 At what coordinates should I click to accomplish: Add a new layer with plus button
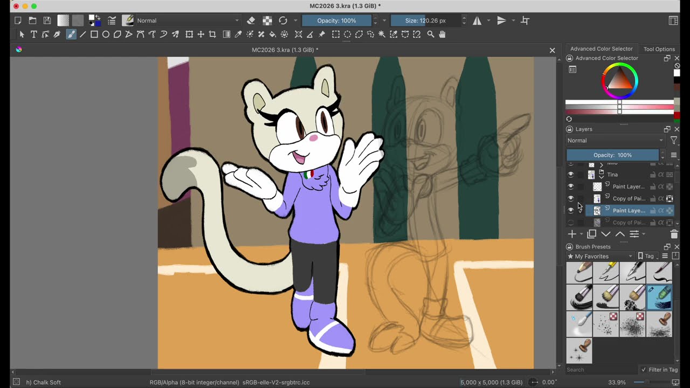[x=572, y=234]
